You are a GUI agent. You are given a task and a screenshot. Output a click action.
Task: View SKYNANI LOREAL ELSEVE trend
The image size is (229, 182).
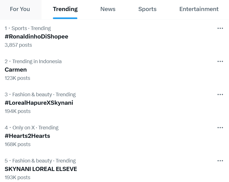[x=41, y=169]
